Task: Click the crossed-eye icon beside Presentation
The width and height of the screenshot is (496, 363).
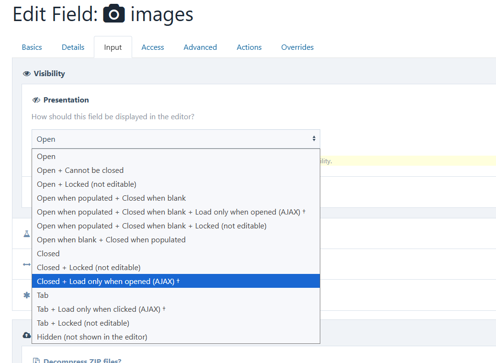Action: tap(36, 100)
